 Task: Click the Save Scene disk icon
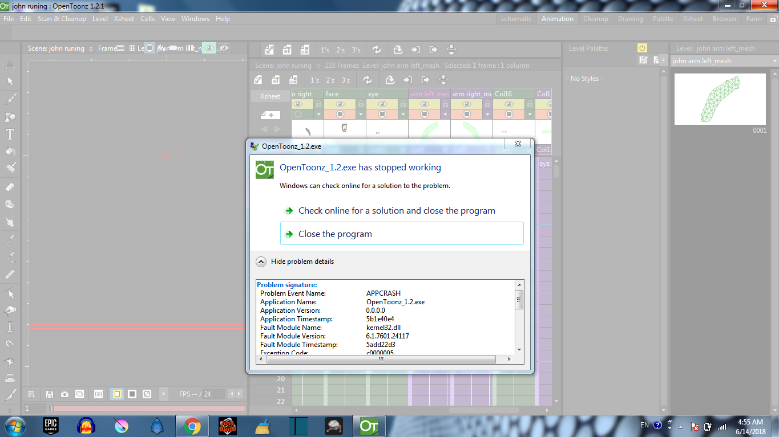click(x=50, y=394)
